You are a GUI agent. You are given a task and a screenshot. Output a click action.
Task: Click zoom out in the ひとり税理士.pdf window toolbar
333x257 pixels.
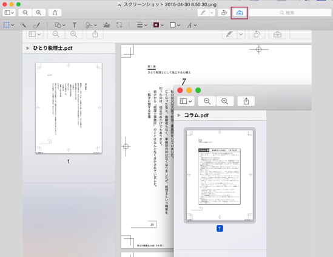point(56,34)
